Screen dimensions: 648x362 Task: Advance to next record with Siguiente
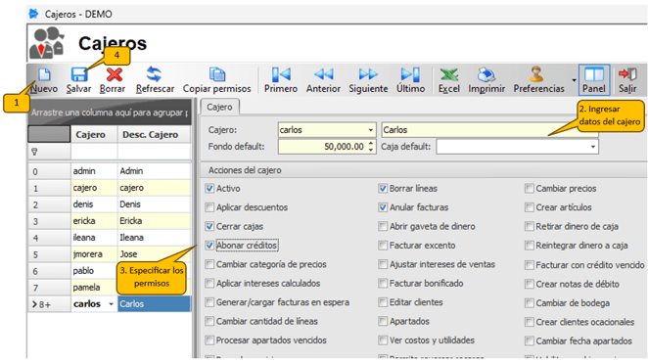point(368,74)
